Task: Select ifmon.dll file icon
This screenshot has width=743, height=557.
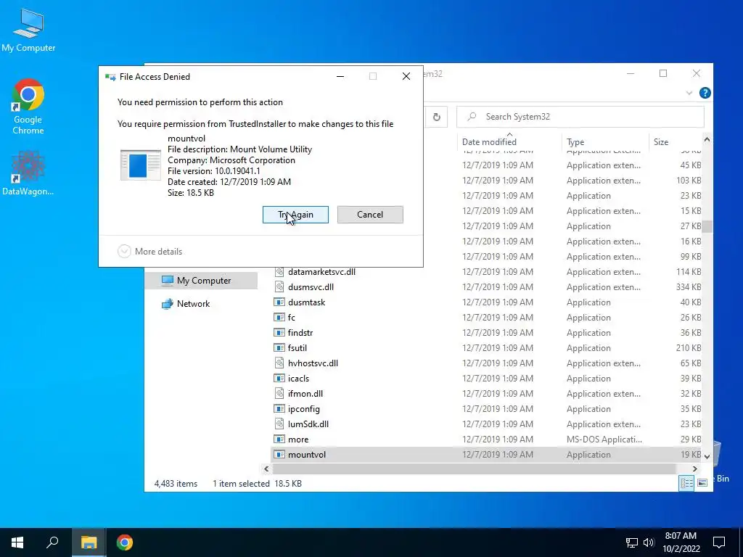Action: tap(279, 394)
